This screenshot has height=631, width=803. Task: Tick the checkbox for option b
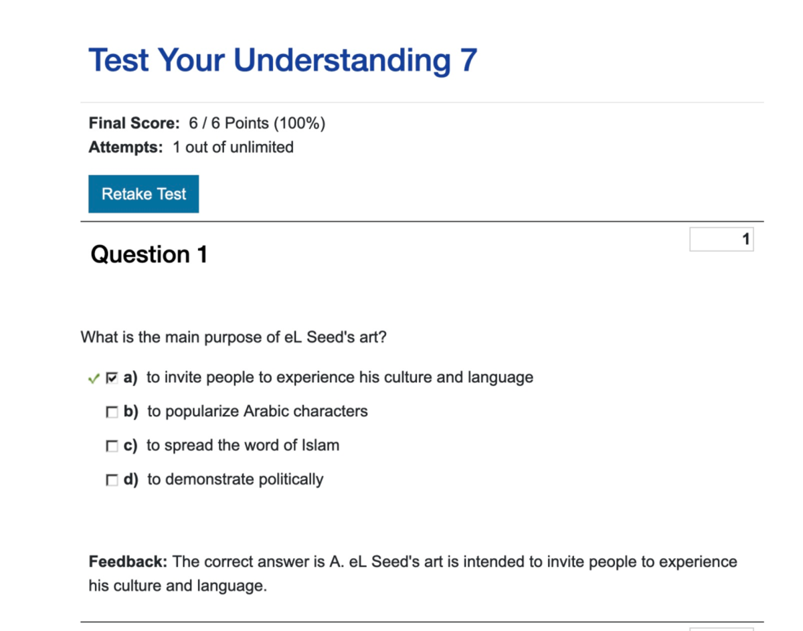(x=112, y=412)
